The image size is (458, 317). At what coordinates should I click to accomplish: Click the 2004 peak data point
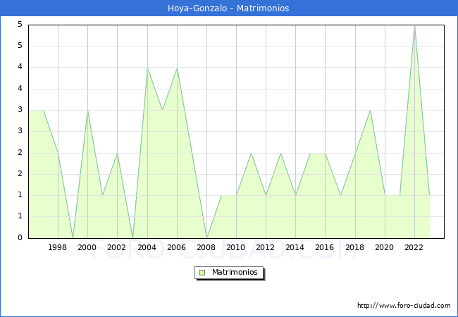[x=147, y=68]
